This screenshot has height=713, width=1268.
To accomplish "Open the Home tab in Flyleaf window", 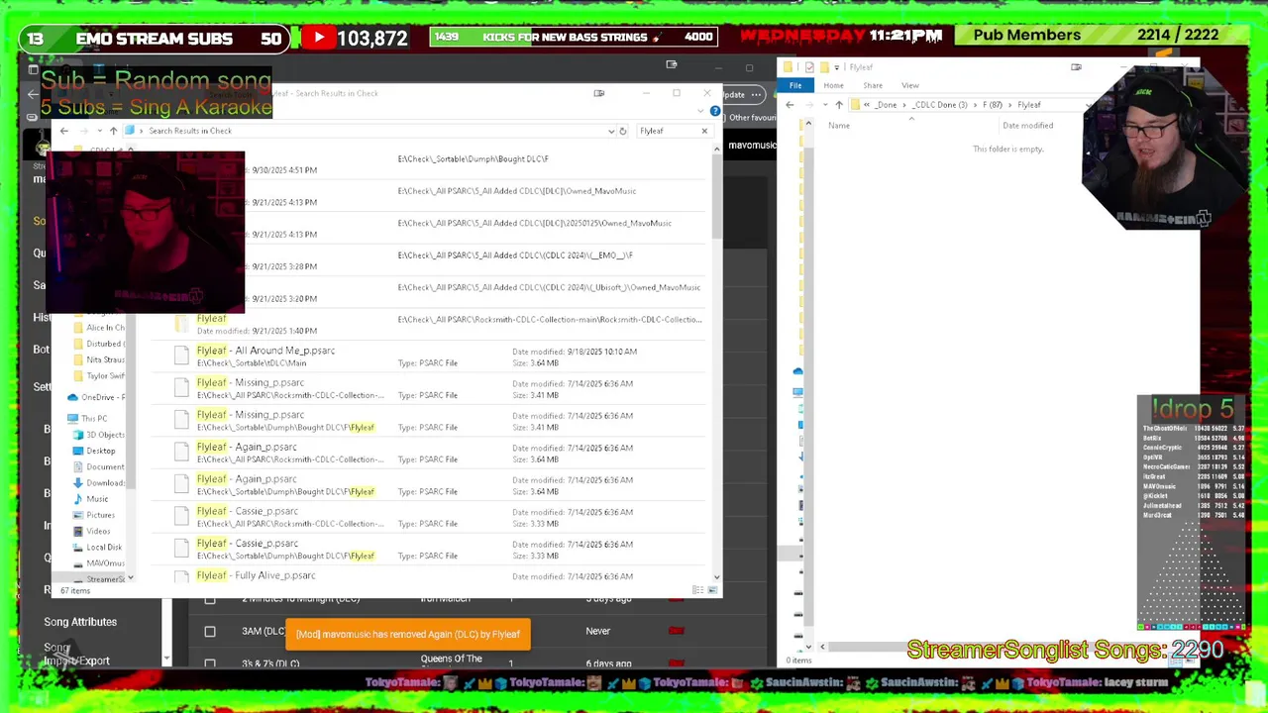I will pyautogui.click(x=833, y=86).
